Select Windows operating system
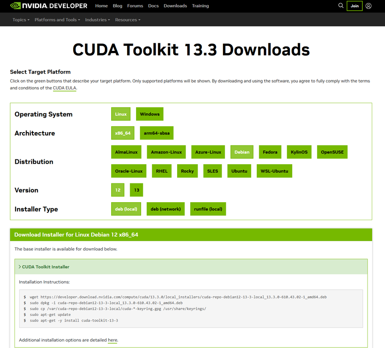385x348 pixels. coord(150,114)
